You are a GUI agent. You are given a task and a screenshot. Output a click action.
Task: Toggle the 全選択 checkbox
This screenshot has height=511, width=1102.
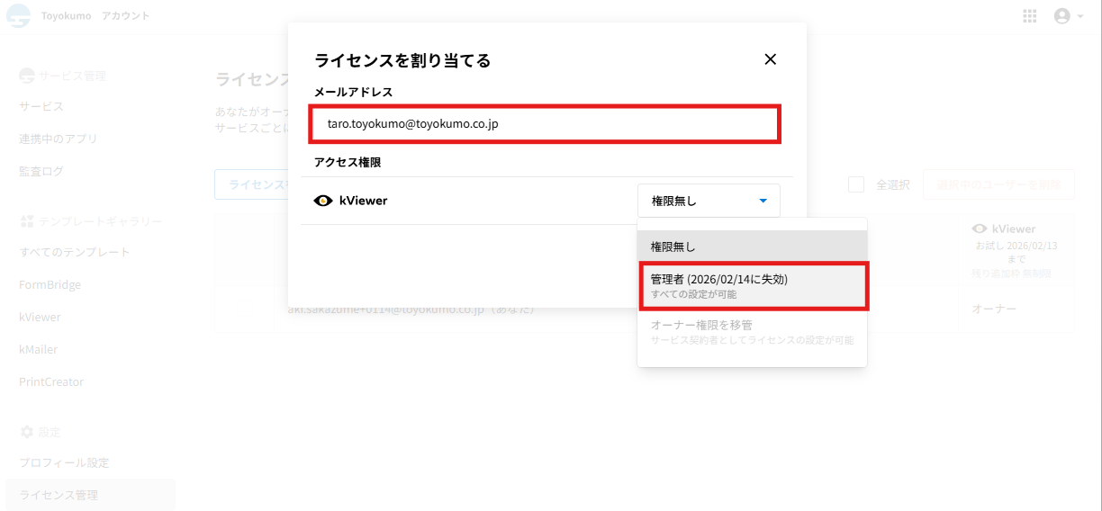(856, 184)
